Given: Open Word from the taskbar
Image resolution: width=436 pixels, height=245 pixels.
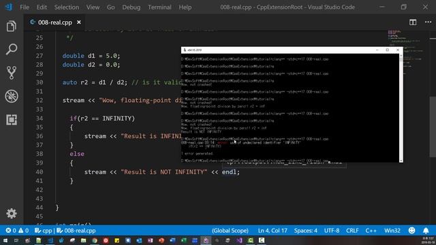Looking at the screenshot, I should point(172,240).
